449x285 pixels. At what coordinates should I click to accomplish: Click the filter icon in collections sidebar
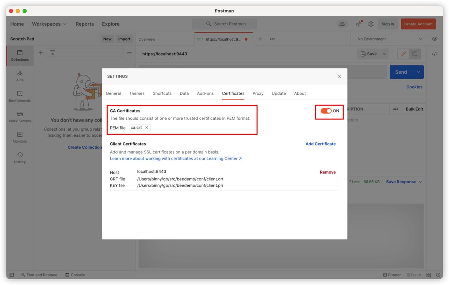(x=53, y=52)
